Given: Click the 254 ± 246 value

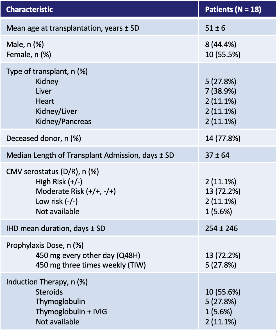Looking at the screenshot, I should (221, 228).
